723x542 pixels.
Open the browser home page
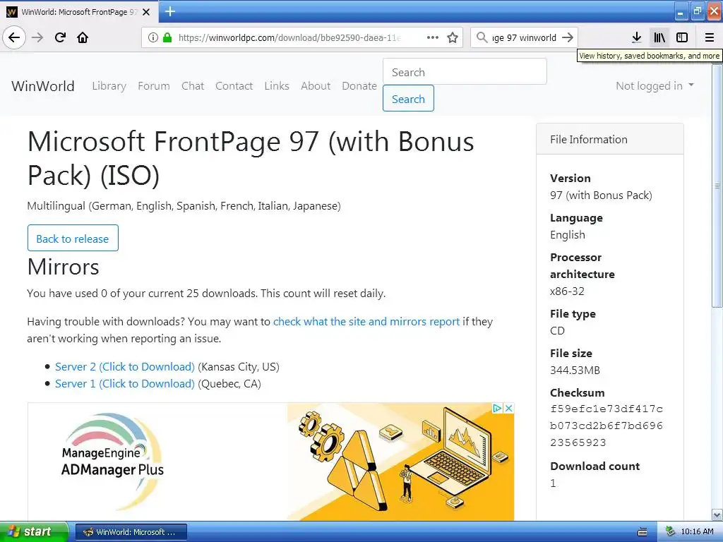pyautogui.click(x=83, y=37)
